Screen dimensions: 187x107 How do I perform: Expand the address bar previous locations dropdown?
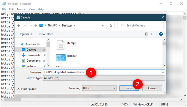click(103, 25)
